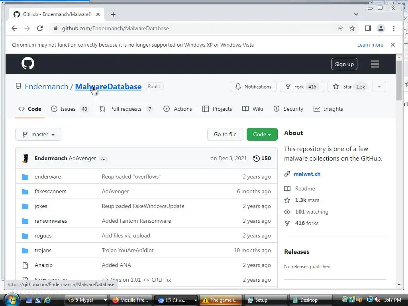The width and height of the screenshot is (408, 306).
Task: Reload the page with the refresh icon
Action: click(x=40, y=28)
